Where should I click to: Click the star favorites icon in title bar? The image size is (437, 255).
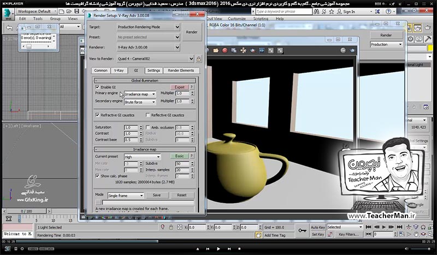(332, 11)
